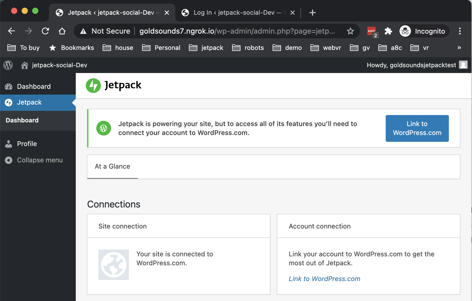
Task: Open the red extension icon with badge 2
Action: tap(372, 32)
